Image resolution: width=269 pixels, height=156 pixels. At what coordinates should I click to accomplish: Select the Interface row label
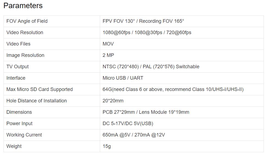(x=16, y=78)
